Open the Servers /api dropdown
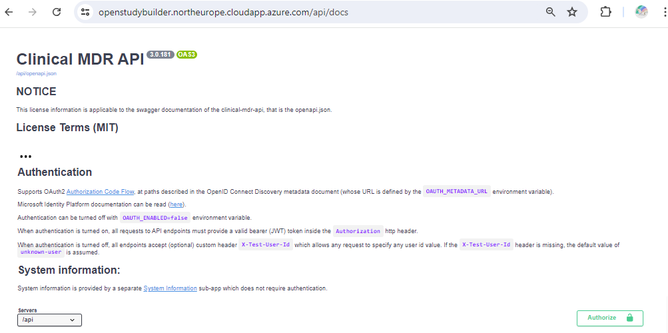 49,320
